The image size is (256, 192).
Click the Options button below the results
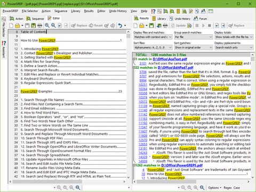pyautogui.click(x=214, y=188)
